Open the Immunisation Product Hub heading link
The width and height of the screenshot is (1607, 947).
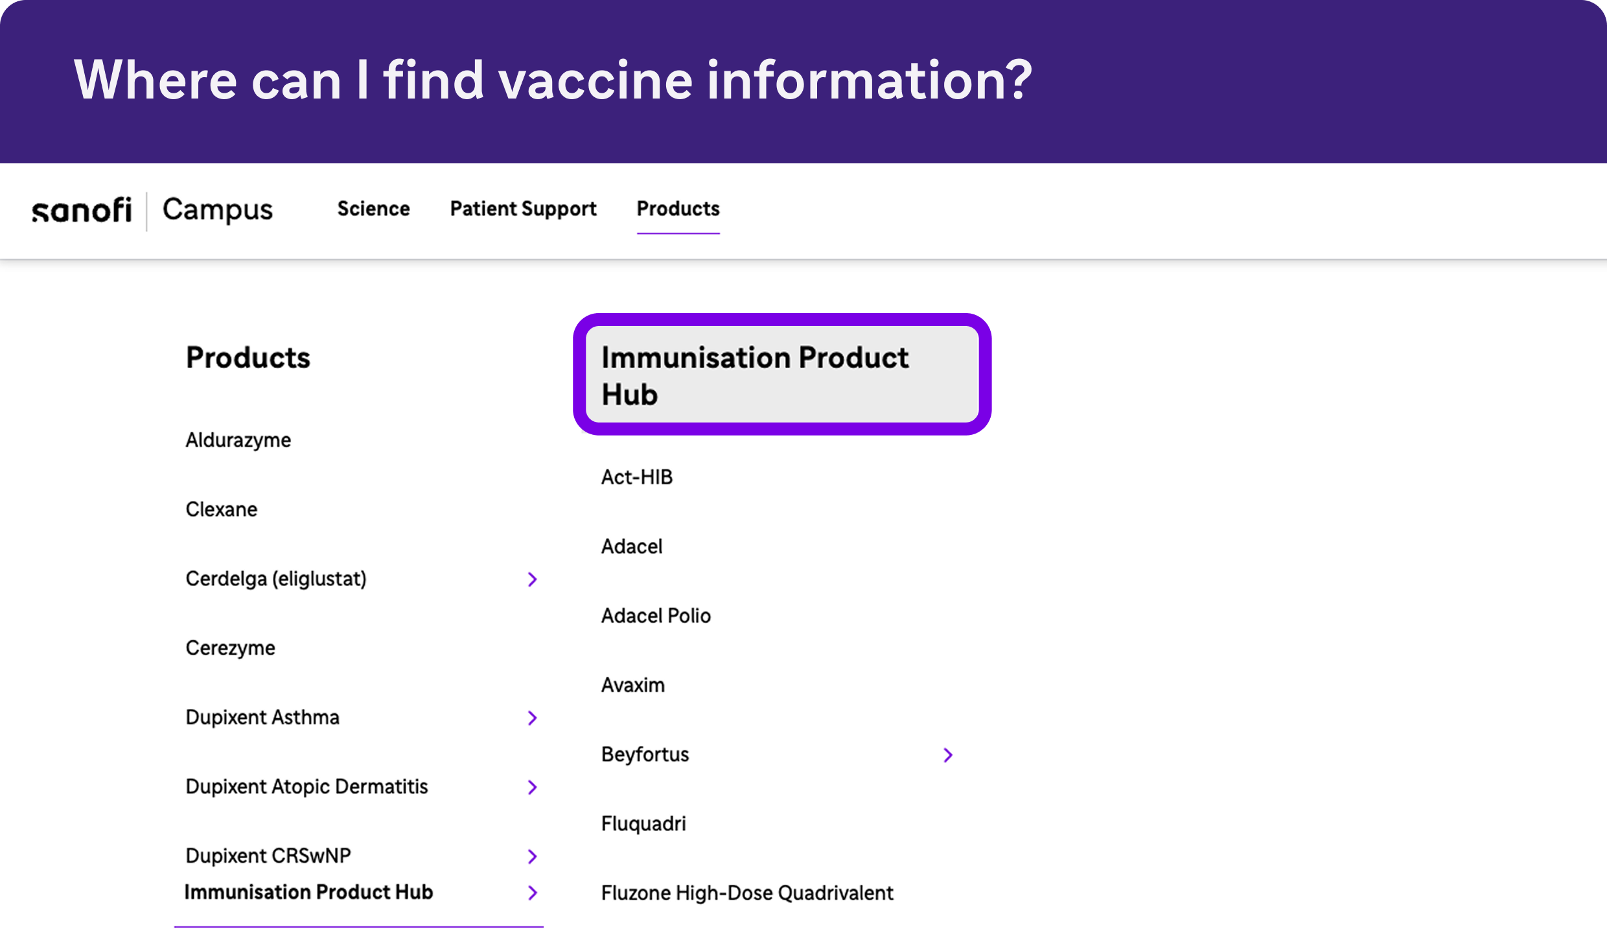[755, 375]
